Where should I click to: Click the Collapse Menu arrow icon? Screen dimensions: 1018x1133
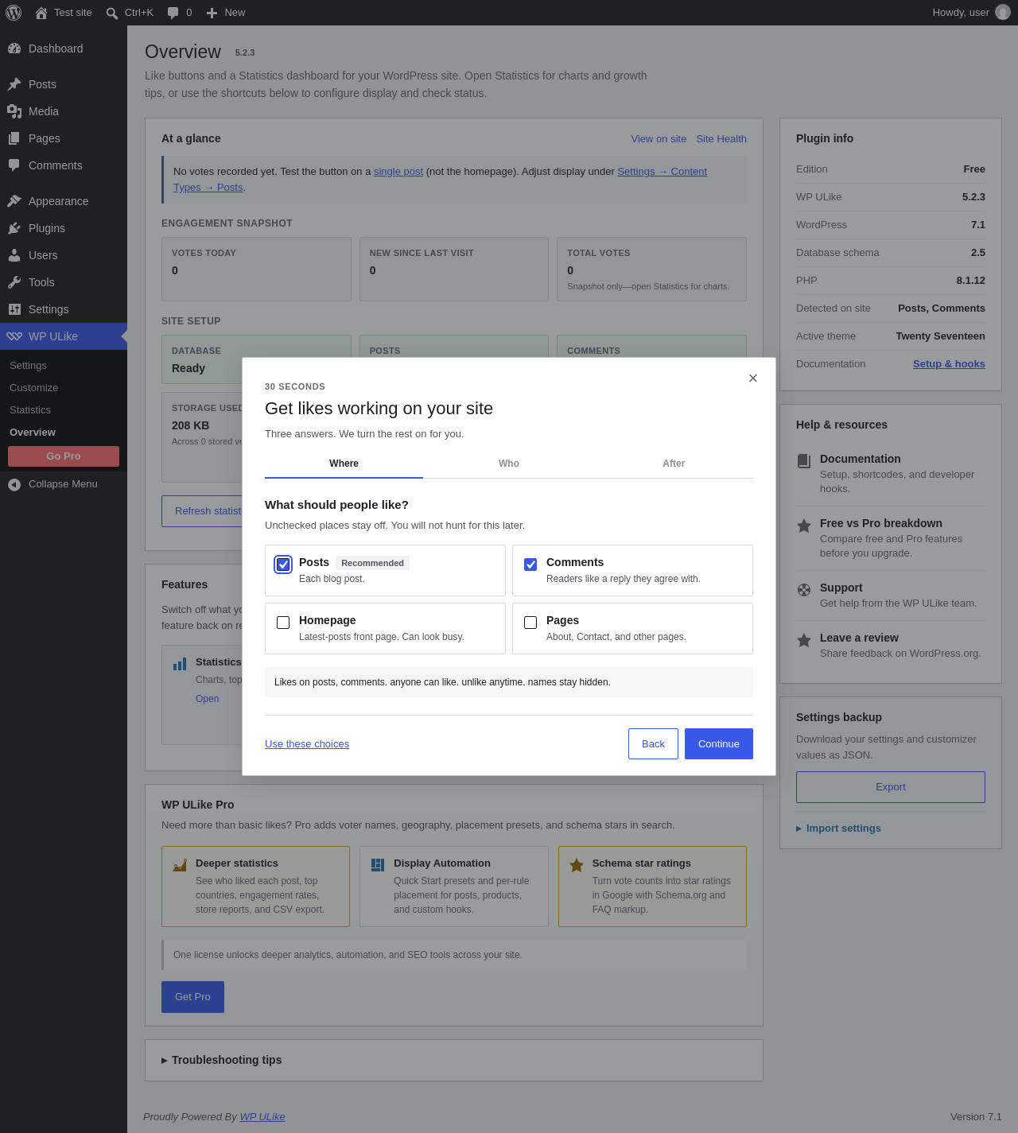[x=14, y=484]
